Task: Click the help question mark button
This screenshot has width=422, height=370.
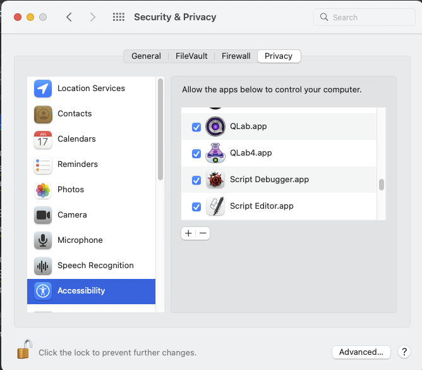Action: [404, 352]
